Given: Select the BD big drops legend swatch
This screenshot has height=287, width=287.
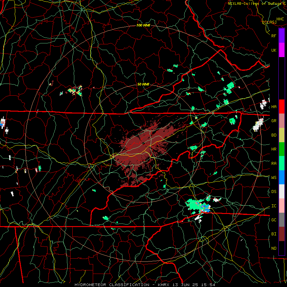Looking at the screenshot, I should [x=282, y=135].
